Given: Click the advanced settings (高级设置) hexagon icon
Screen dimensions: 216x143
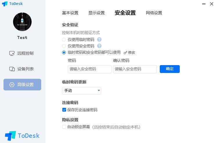Looking at the screenshot, I should coord(12,85).
